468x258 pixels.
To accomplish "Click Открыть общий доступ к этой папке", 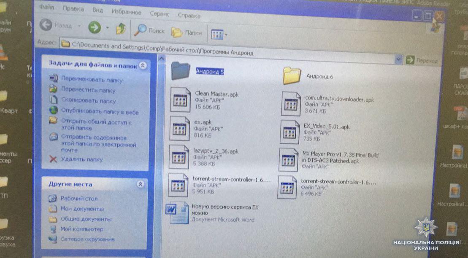I will (96, 124).
